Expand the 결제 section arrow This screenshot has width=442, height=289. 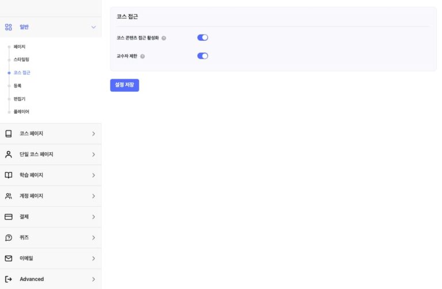click(x=93, y=217)
